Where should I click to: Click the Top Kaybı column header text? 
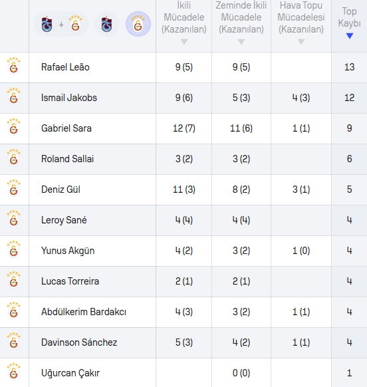coord(350,17)
